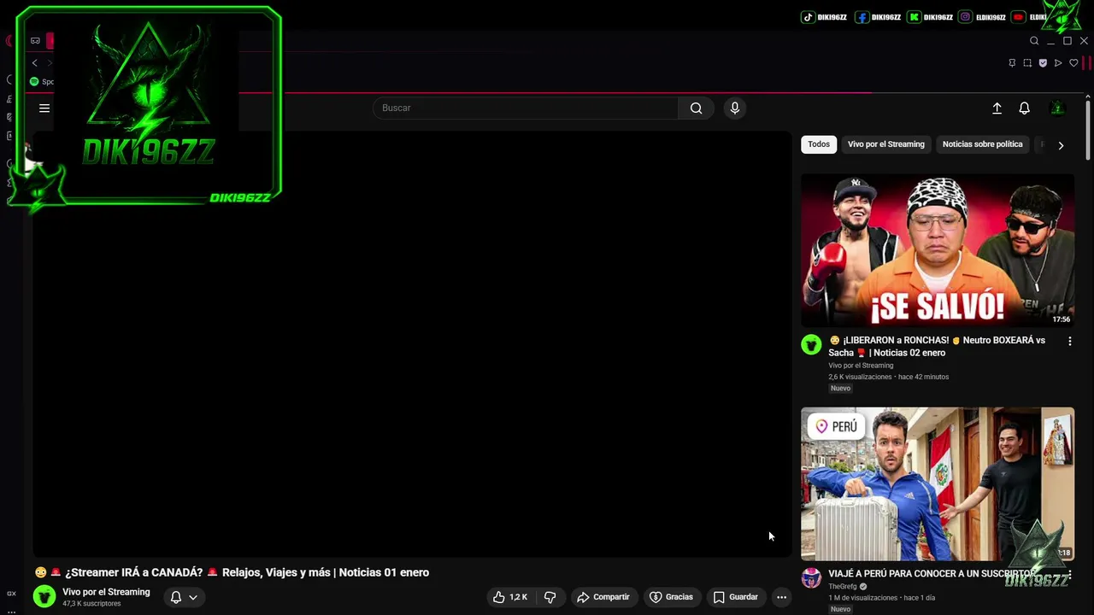Image resolution: width=1094 pixels, height=615 pixels.
Task: Bookmark the page with the heart icon
Action: click(x=1073, y=63)
